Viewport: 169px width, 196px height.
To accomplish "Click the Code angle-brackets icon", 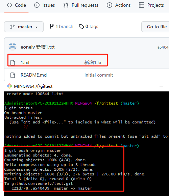I will [x=9, y=5].
